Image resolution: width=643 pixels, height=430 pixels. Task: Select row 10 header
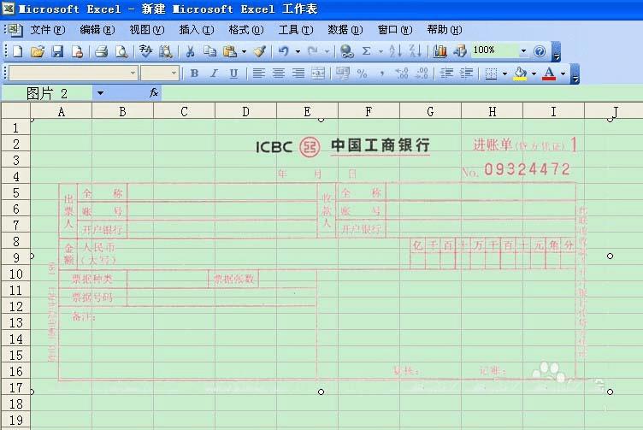tap(15, 274)
